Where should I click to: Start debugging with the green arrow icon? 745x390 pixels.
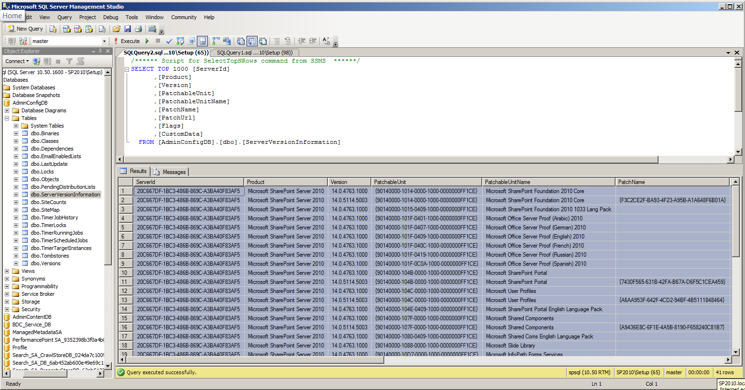[x=148, y=41]
